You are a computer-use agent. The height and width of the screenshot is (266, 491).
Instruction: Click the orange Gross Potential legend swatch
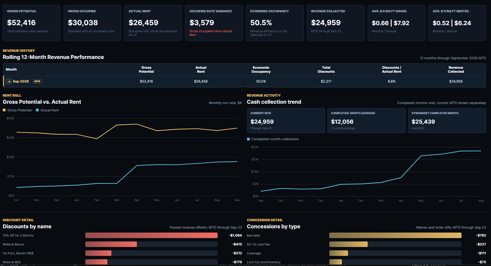tap(4, 110)
